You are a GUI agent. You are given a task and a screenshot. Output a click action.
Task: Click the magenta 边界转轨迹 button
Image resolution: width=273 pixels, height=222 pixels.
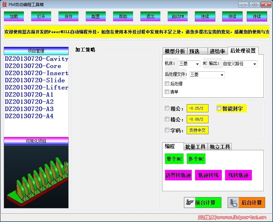coord(178,175)
